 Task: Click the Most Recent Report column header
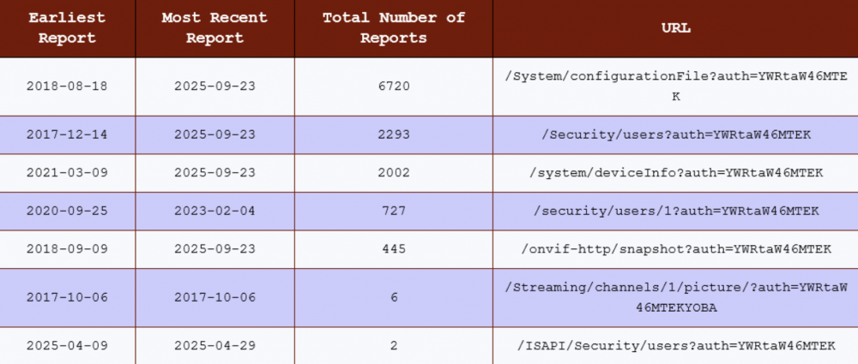pyautogui.click(x=214, y=28)
